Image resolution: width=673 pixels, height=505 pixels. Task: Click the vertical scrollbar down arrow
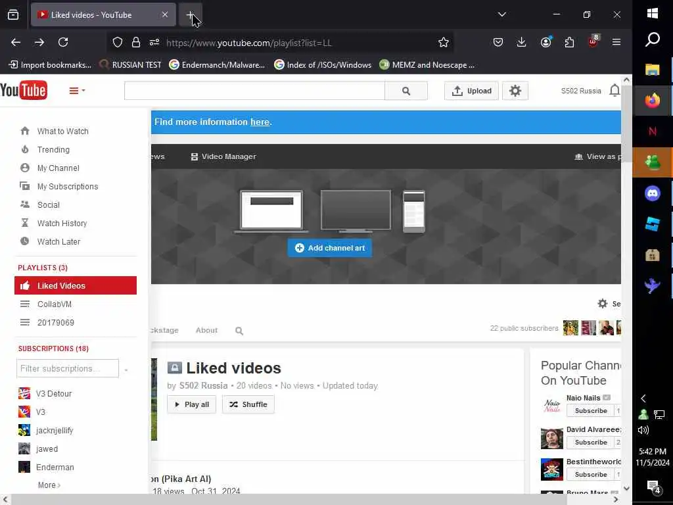tap(626, 489)
